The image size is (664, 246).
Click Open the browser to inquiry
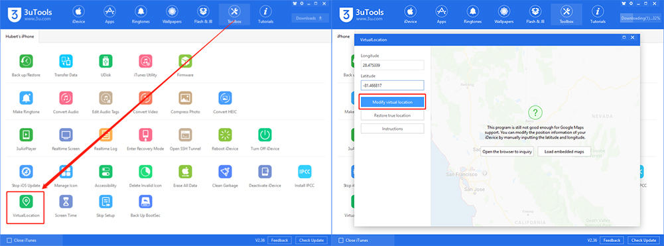coord(507,152)
